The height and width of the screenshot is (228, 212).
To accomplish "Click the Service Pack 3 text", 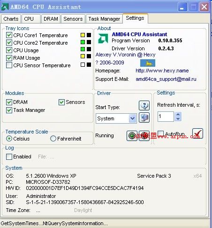I will pyautogui.click(x=154, y=176).
